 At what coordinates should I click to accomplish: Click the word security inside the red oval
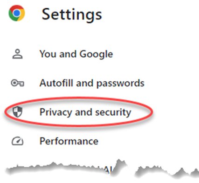(x=113, y=112)
